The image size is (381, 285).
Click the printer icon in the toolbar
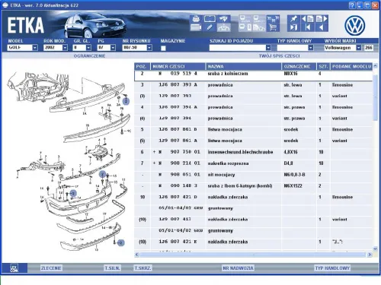tap(196, 19)
